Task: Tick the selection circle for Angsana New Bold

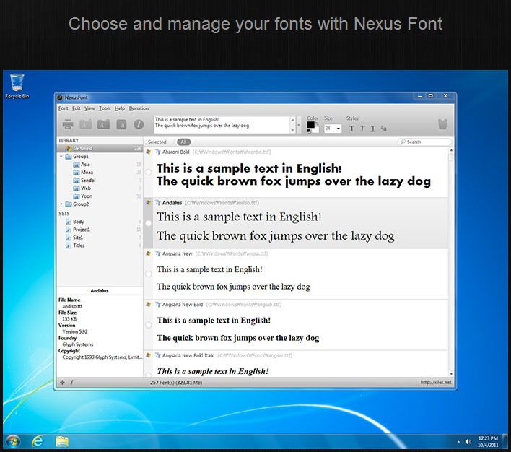Action: [148, 325]
